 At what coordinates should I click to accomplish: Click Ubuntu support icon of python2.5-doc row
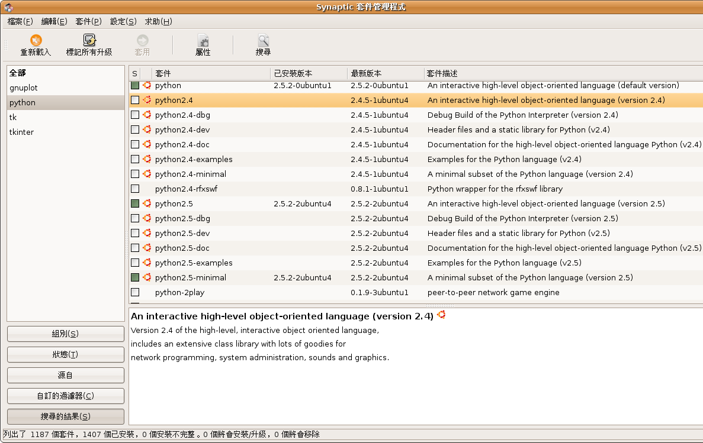[147, 248]
